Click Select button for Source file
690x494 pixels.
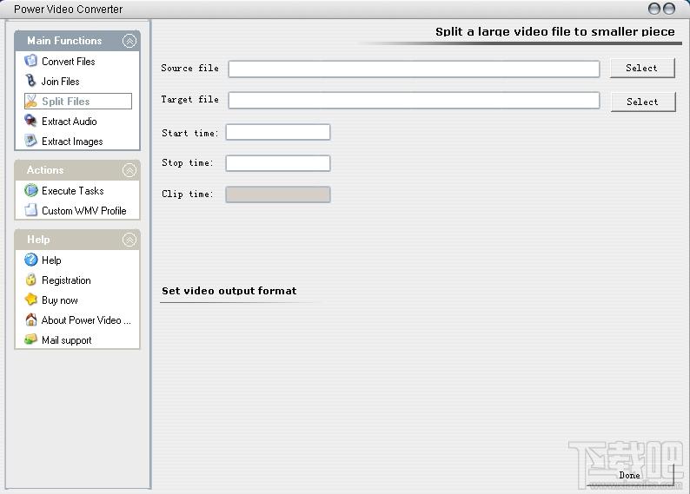pos(642,68)
